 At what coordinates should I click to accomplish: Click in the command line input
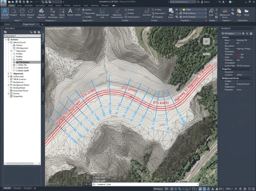pyautogui.click(x=145, y=184)
